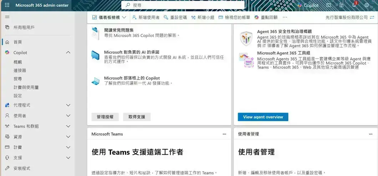378x176 pixels.
Task: Open the 儀表板檢視 dropdown
Action: click(109, 17)
